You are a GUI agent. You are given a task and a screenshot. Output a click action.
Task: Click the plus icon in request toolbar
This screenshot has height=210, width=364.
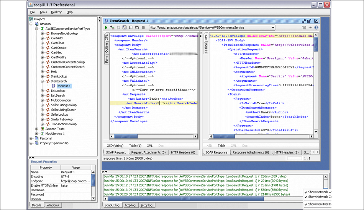tap(310, 27)
